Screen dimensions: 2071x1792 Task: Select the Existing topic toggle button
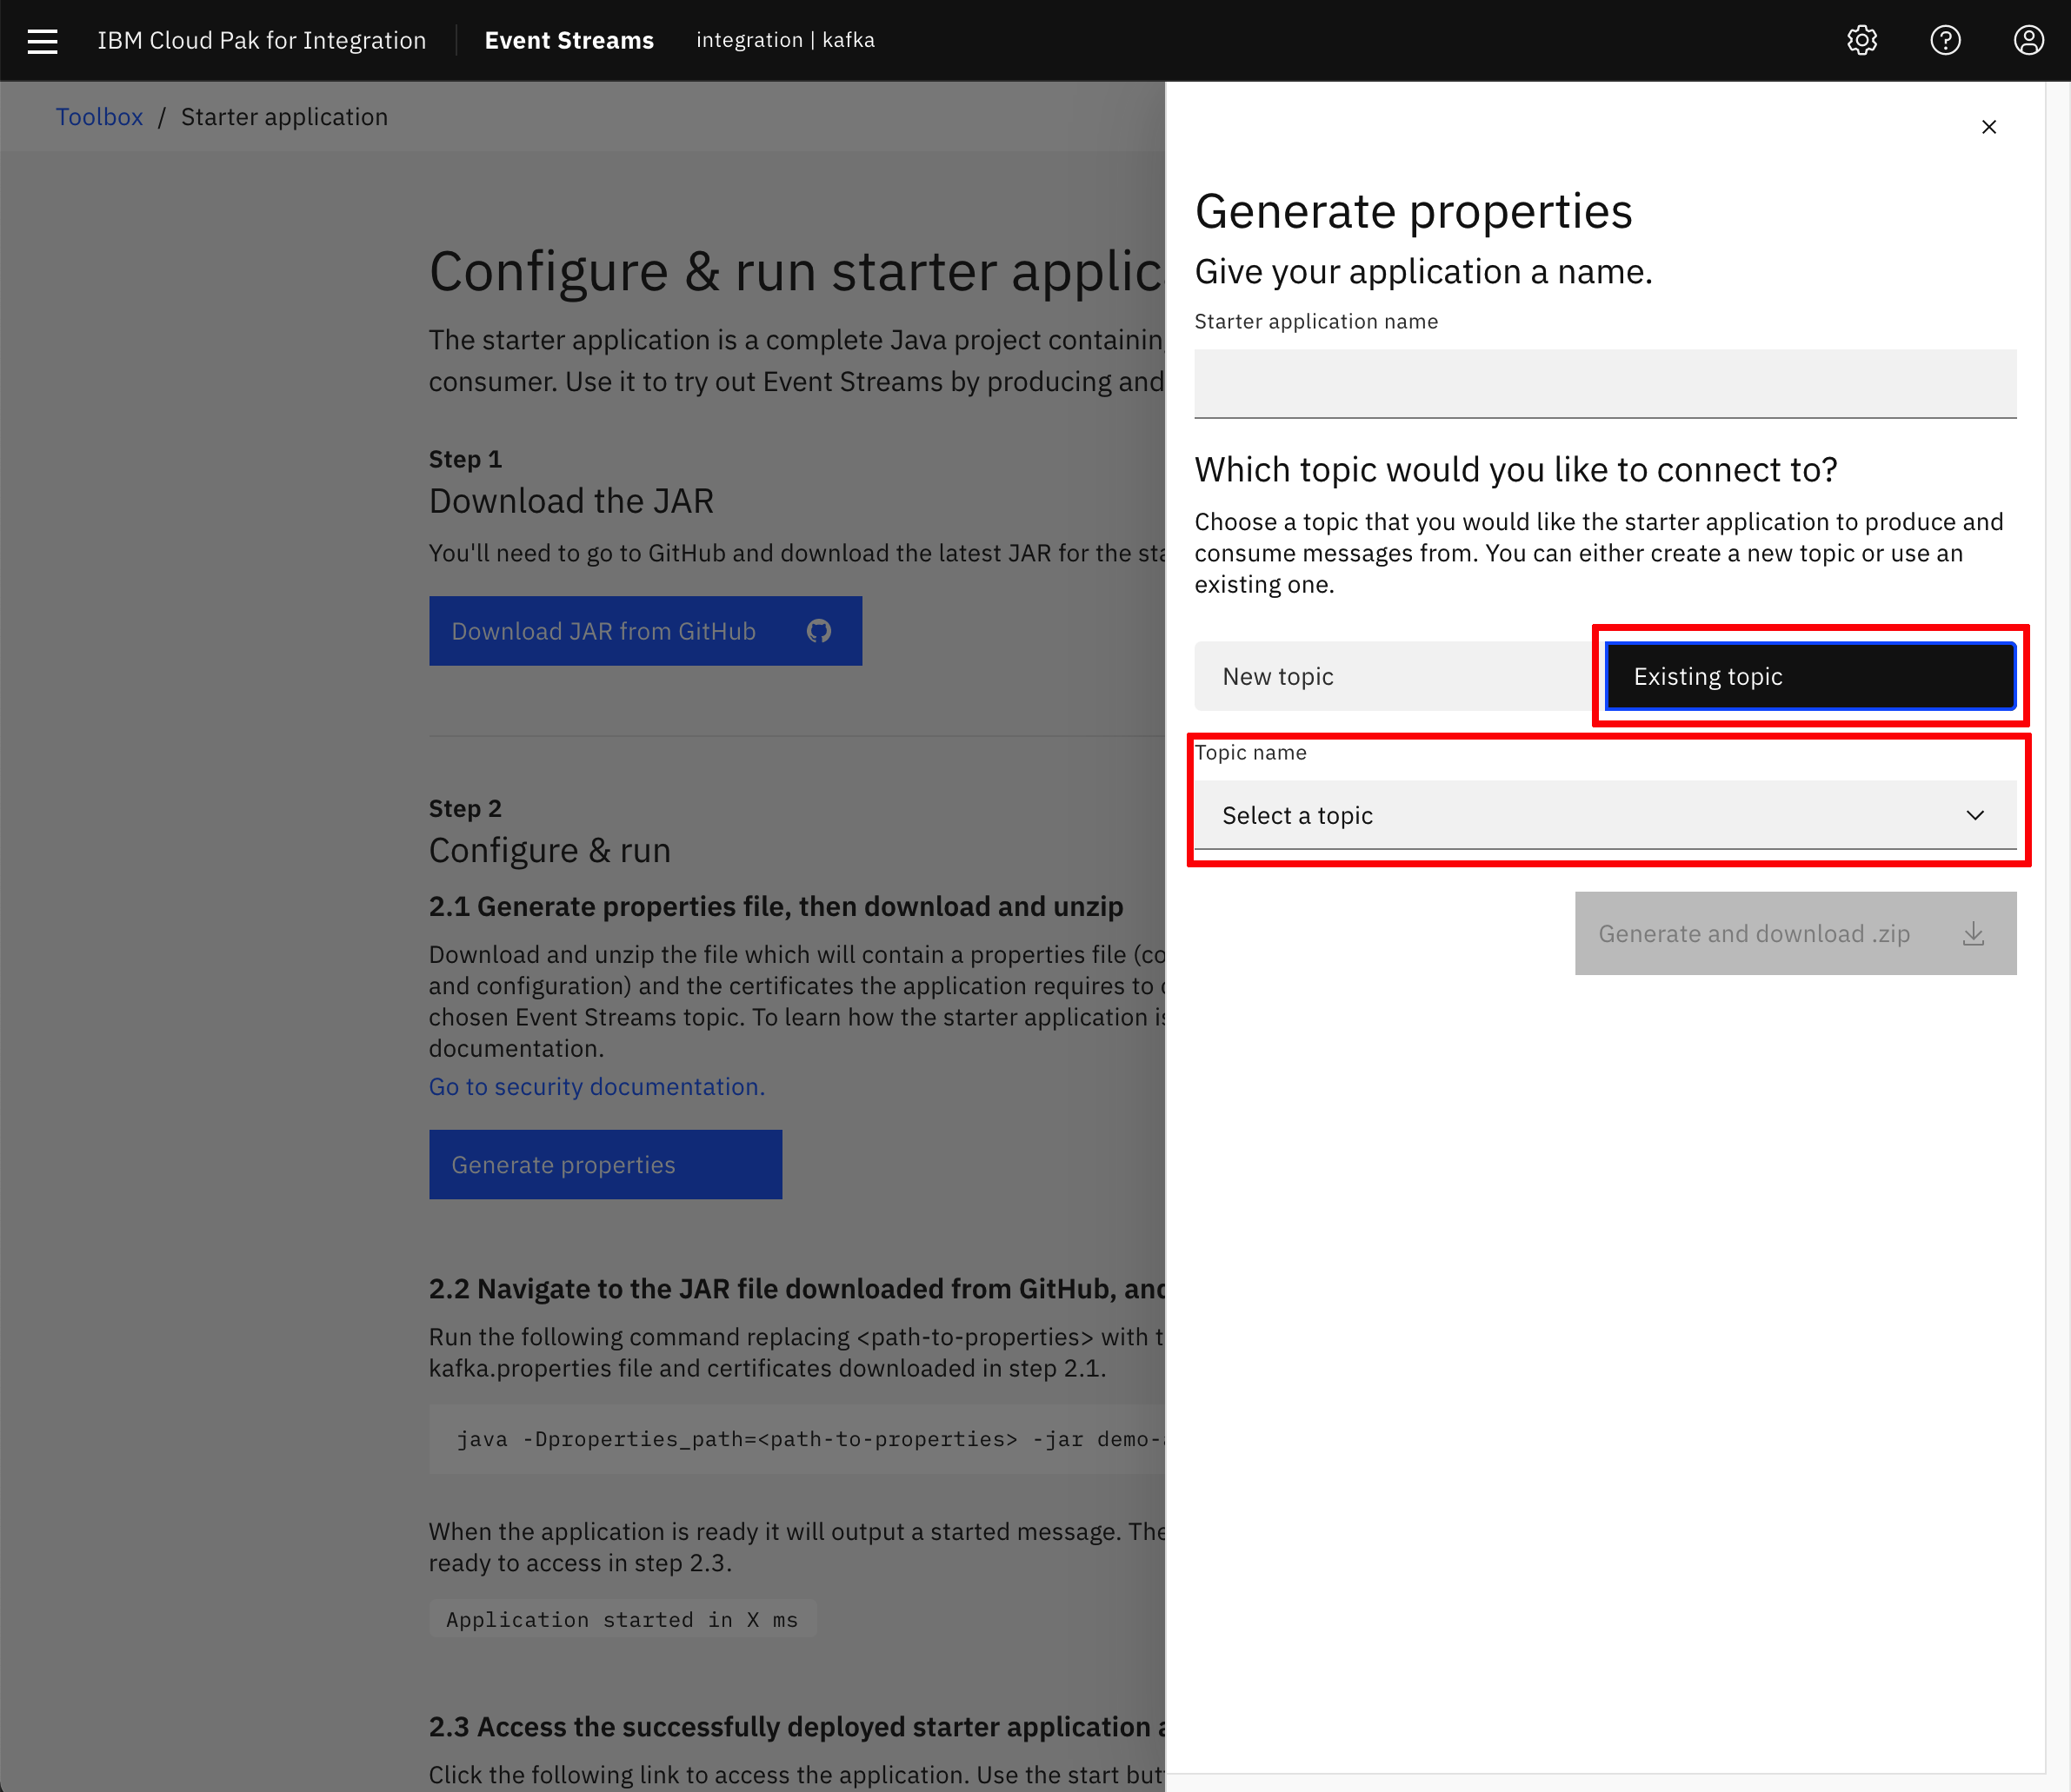[x=1810, y=676]
